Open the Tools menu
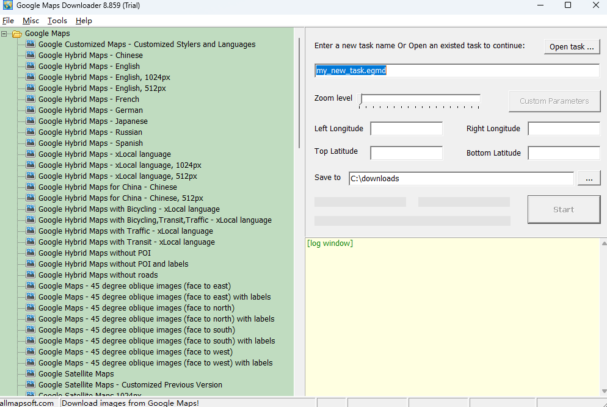The height and width of the screenshot is (407, 607). click(57, 20)
